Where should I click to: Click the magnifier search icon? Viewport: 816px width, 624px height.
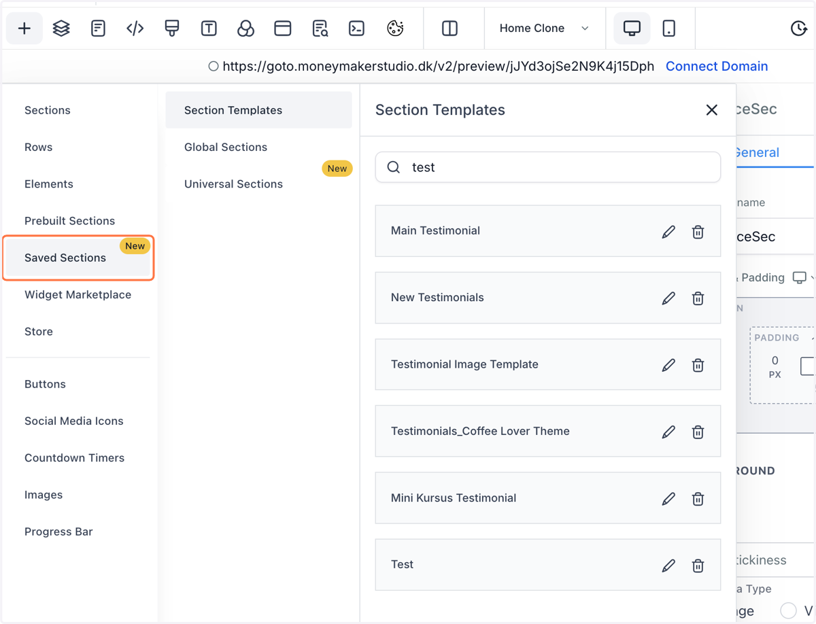393,167
